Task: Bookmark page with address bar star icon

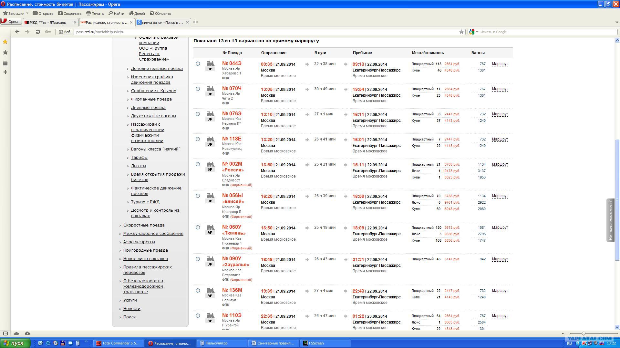Action: tap(461, 32)
